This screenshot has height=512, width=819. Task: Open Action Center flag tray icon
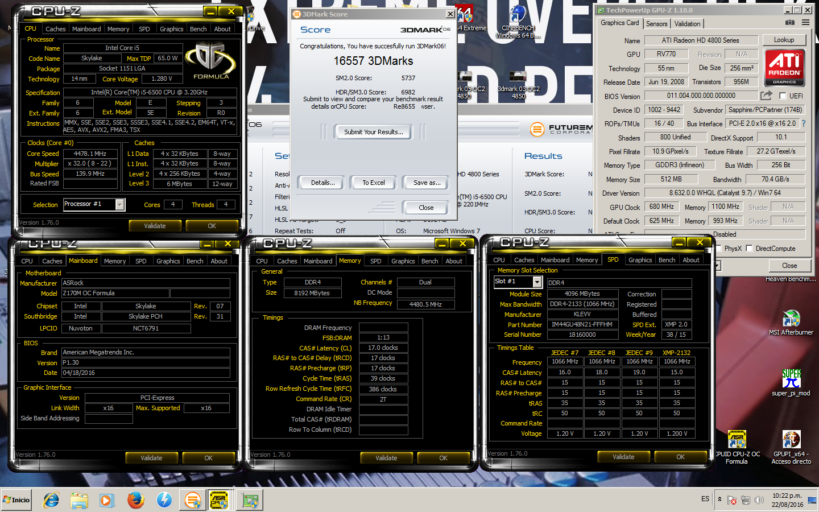(x=732, y=500)
